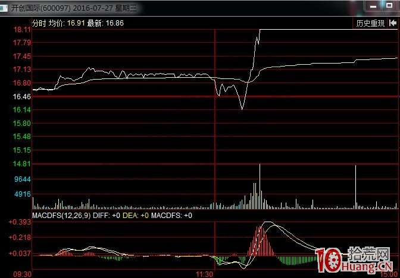The image size is (400, 278).
Task: Click price axis label 17.79
Action: (22, 43)
